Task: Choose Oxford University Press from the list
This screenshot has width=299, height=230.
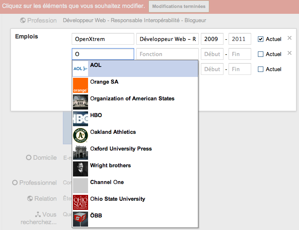Action: tap(121, 149)
